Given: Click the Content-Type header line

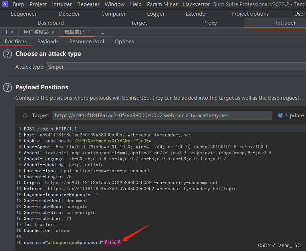Looking at the screenshot, I should pos(86,171).
